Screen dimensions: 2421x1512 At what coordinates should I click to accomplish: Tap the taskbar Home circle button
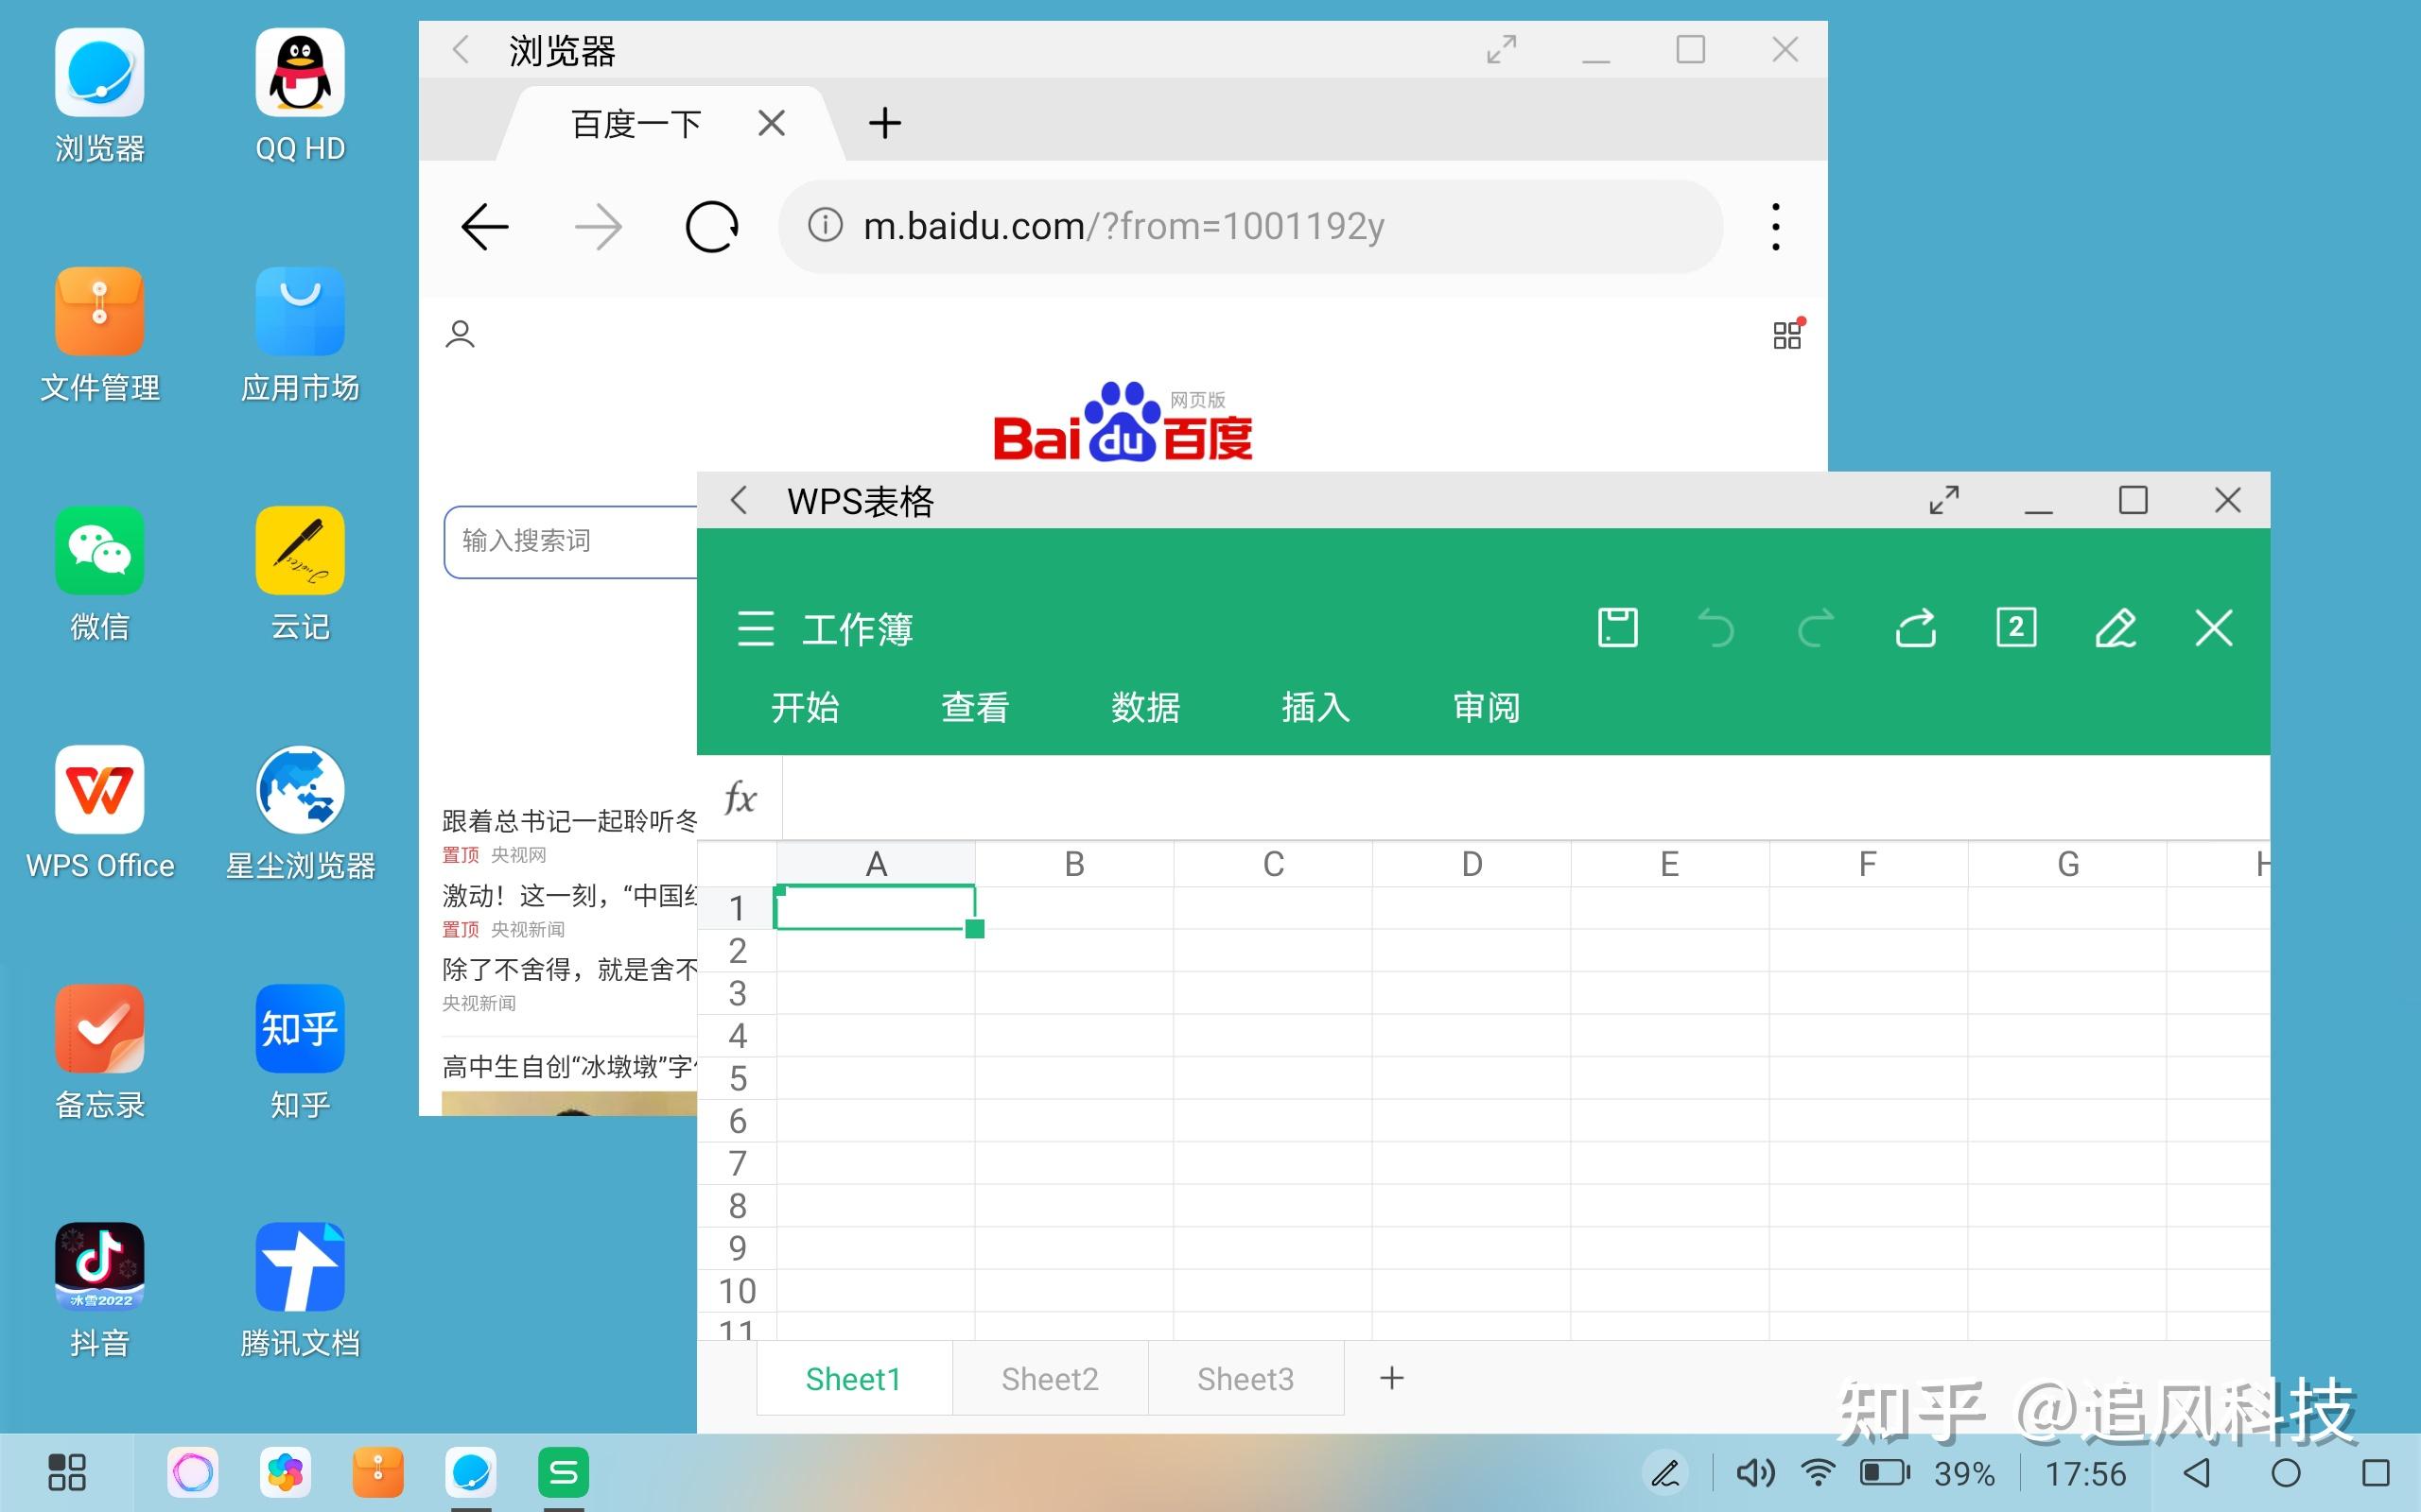(2286, 1473)
